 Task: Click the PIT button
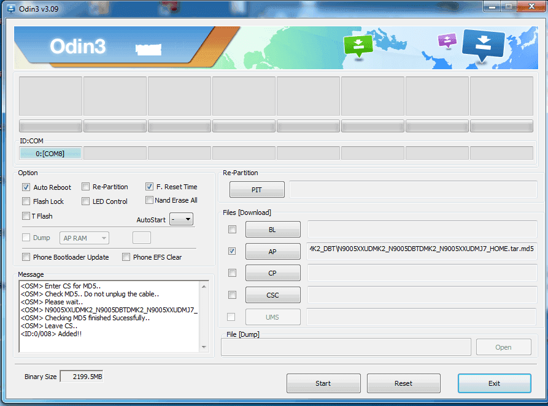[257, 190]
